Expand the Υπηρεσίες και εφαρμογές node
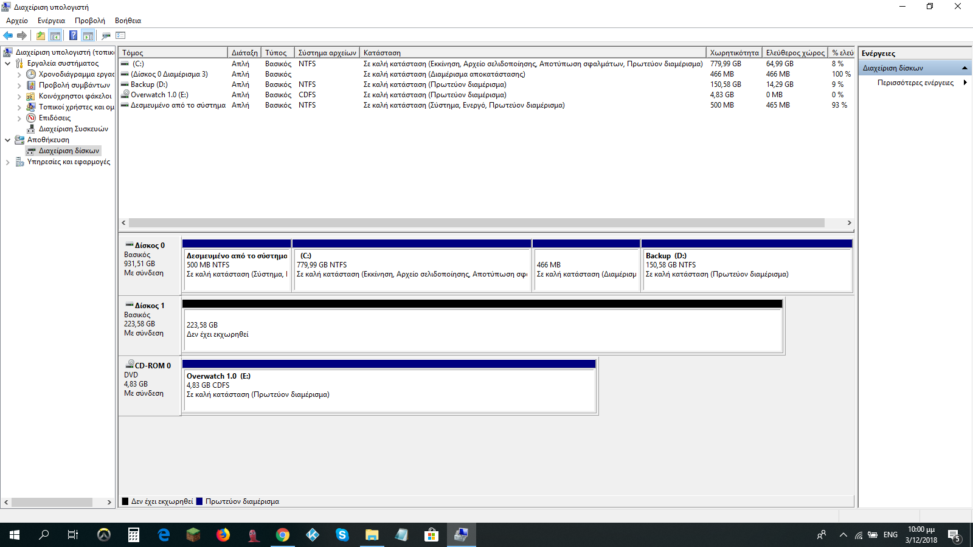This screenshot has width=973, height=547. (x=7, y=162)
